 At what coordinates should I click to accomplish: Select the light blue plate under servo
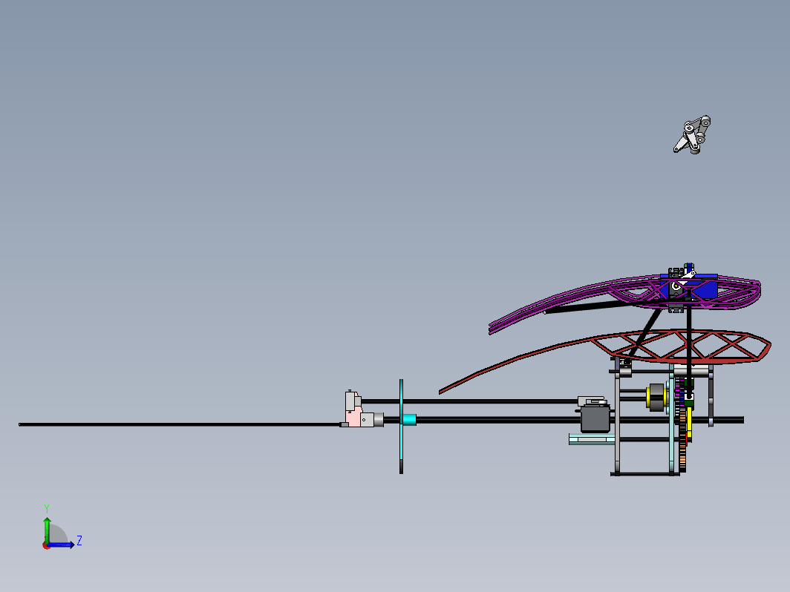click(592, 439)
